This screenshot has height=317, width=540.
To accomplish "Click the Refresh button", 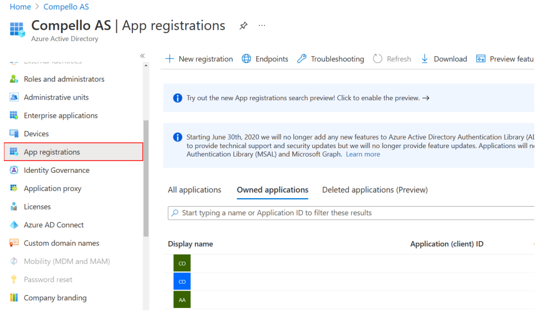I will click(x=392, y=59).
